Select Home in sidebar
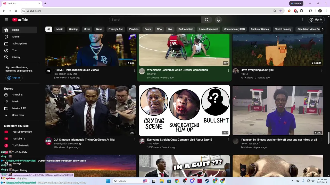330x185 pixels. 20,30
